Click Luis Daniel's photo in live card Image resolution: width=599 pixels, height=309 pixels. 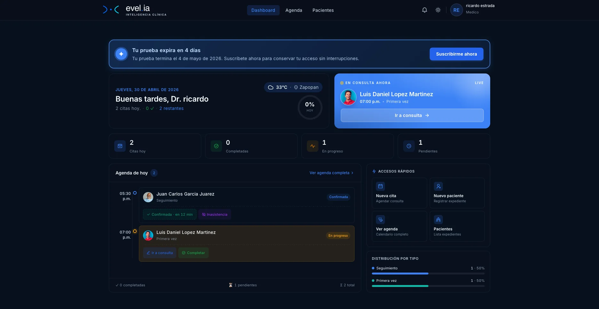(348, 97)
